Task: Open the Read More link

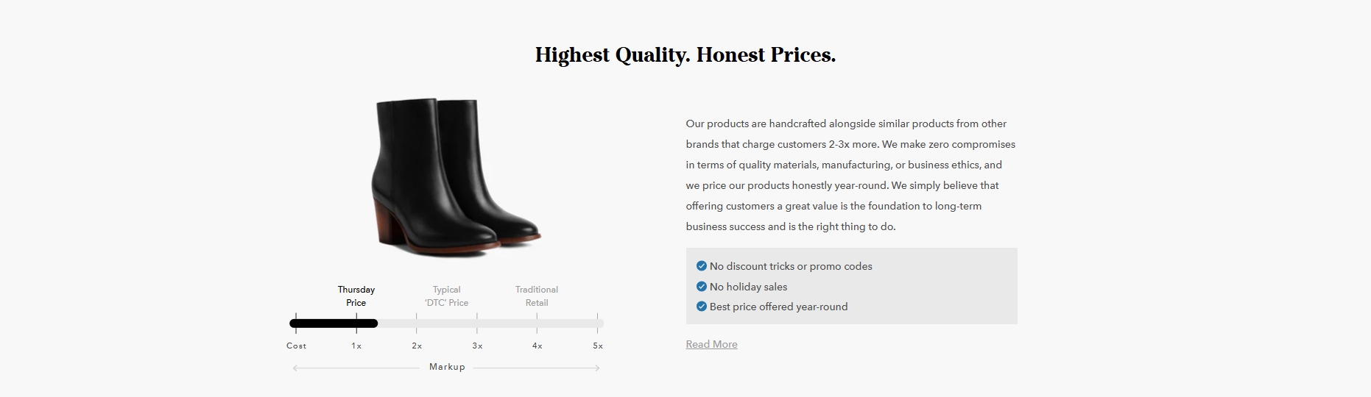Action: (x=711, y=344)
